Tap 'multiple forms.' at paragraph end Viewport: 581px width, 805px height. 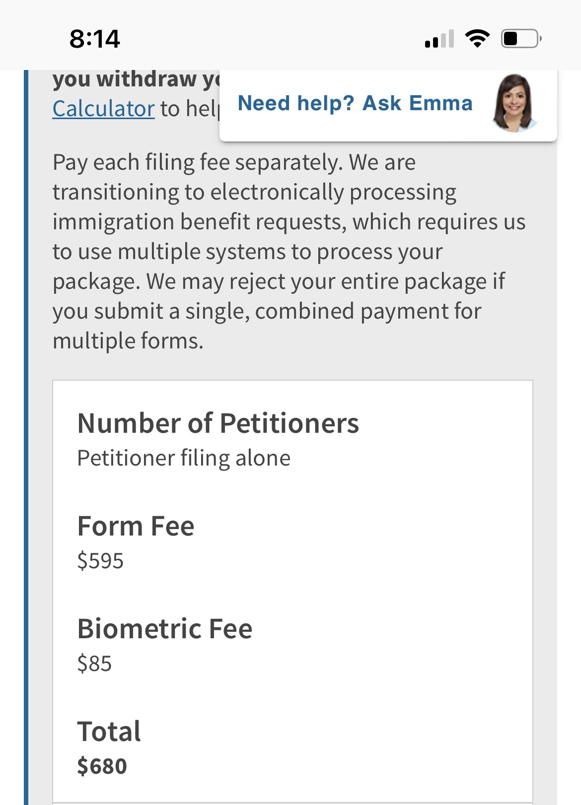pos(128,341)
